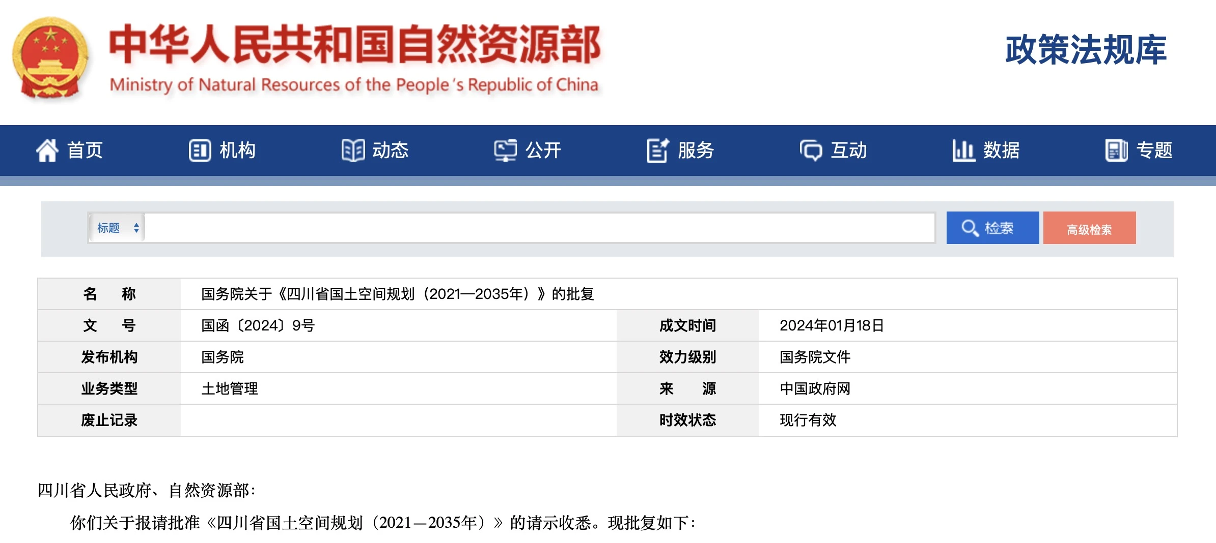Click the salutation line 四川省人民政府、自然资源部

click(x=146, y=490)
